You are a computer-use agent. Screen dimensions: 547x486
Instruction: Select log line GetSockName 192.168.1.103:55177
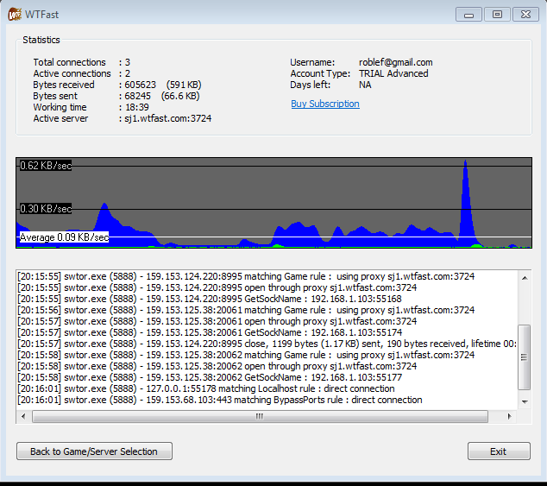coord(210,377)
